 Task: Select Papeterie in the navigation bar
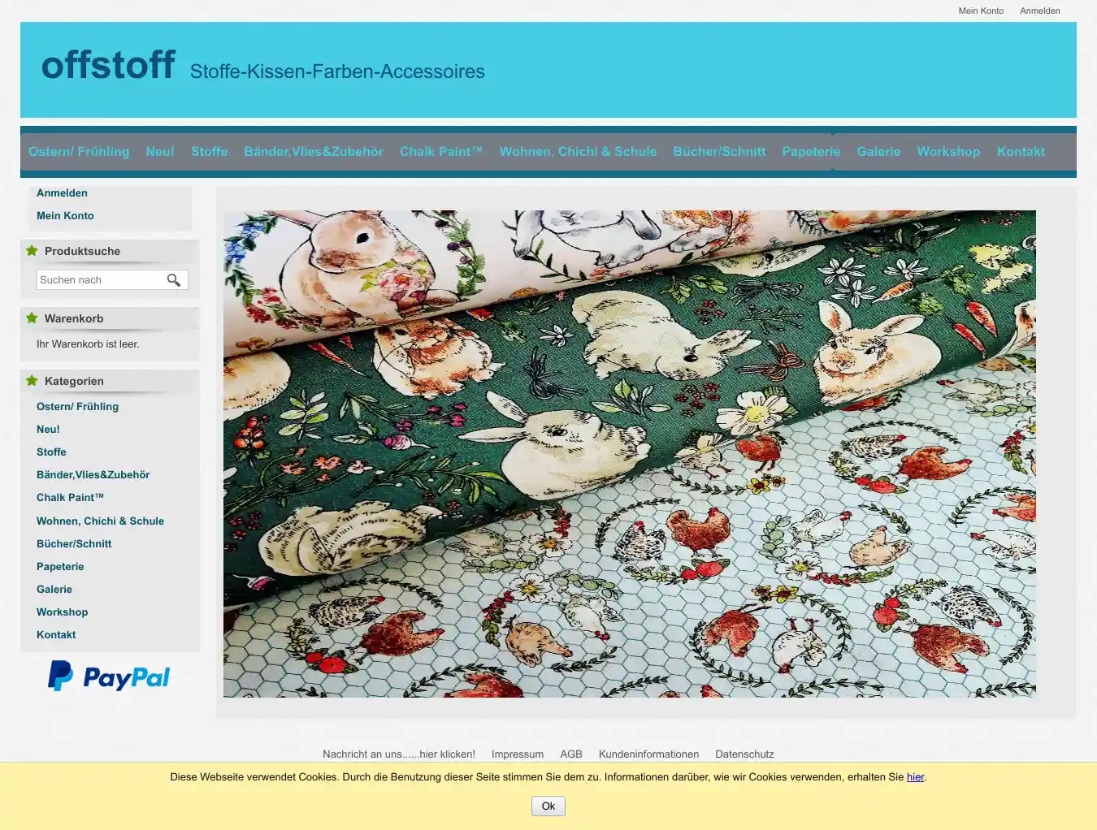pyautogui.click(x=811, y=152)
